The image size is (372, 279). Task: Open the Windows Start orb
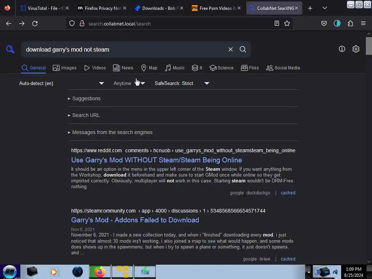tap(10, 272)
